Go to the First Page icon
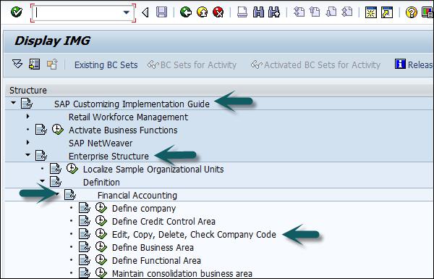 point(299,12)
